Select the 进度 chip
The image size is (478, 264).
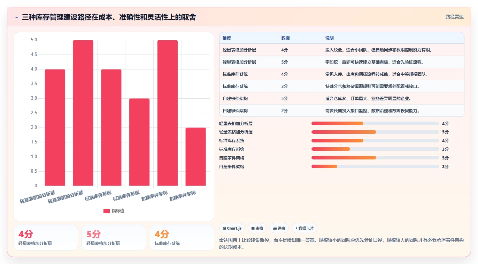(x=279, y=228)
